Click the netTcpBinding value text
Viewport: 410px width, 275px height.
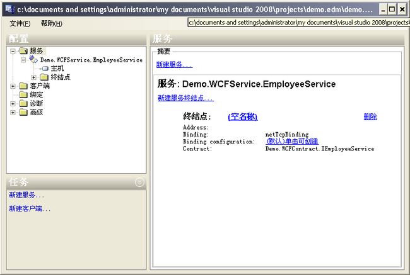point(287,135)
